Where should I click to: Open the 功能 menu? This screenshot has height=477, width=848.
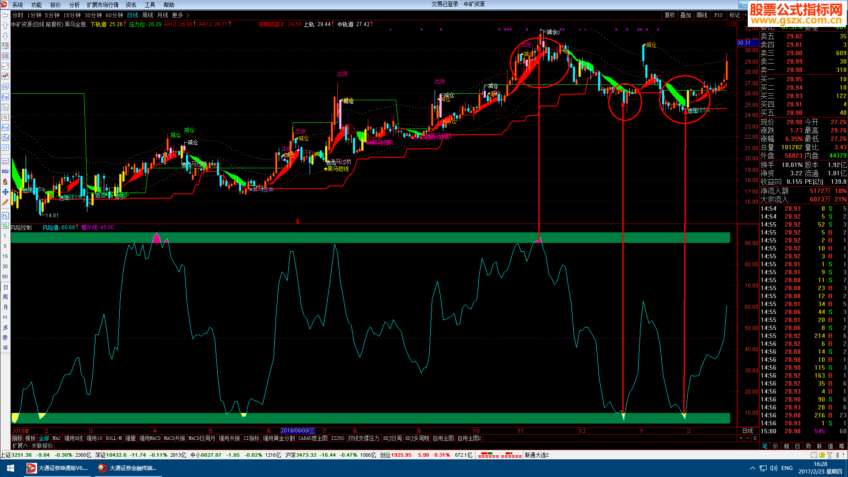point(37,5)
